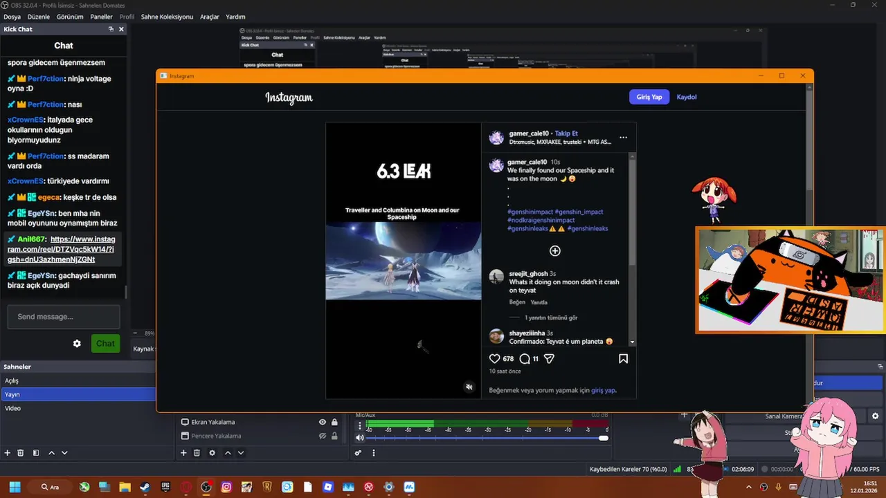Open the Windows Start menu
The height and width of the screenshot is (498, 886).
(15, 487)
